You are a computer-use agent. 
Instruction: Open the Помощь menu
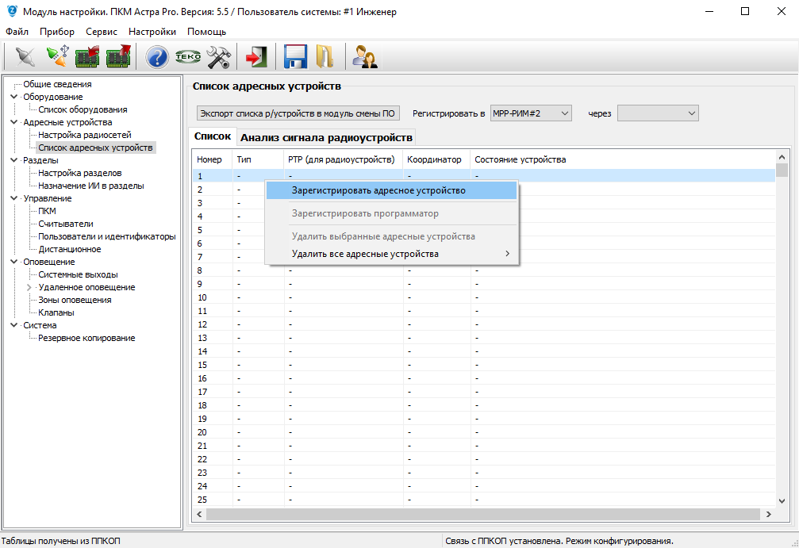[x=206, y=32]
